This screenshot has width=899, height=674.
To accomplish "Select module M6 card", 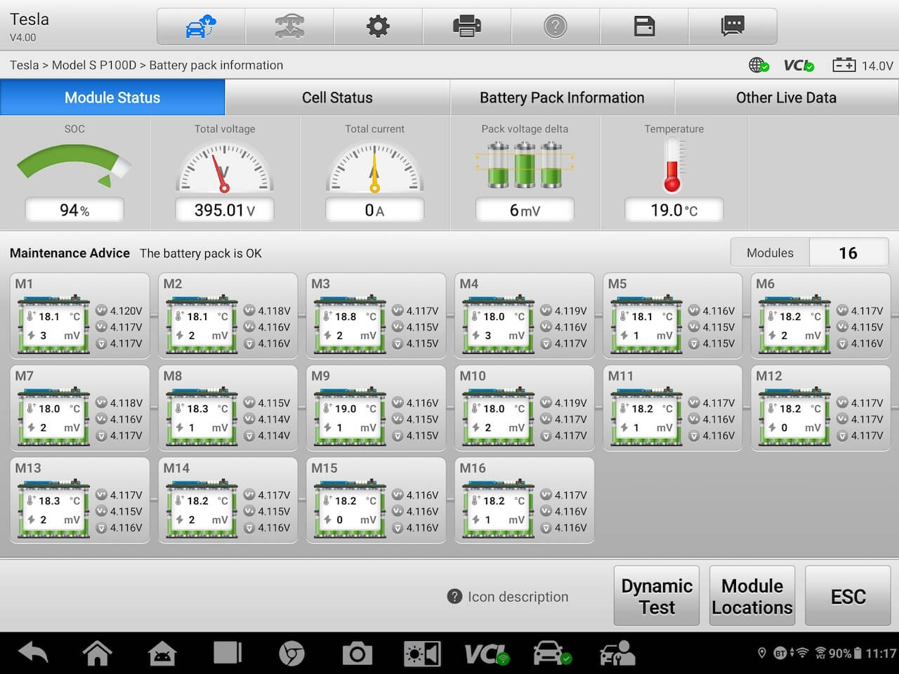I will [820, 315].
